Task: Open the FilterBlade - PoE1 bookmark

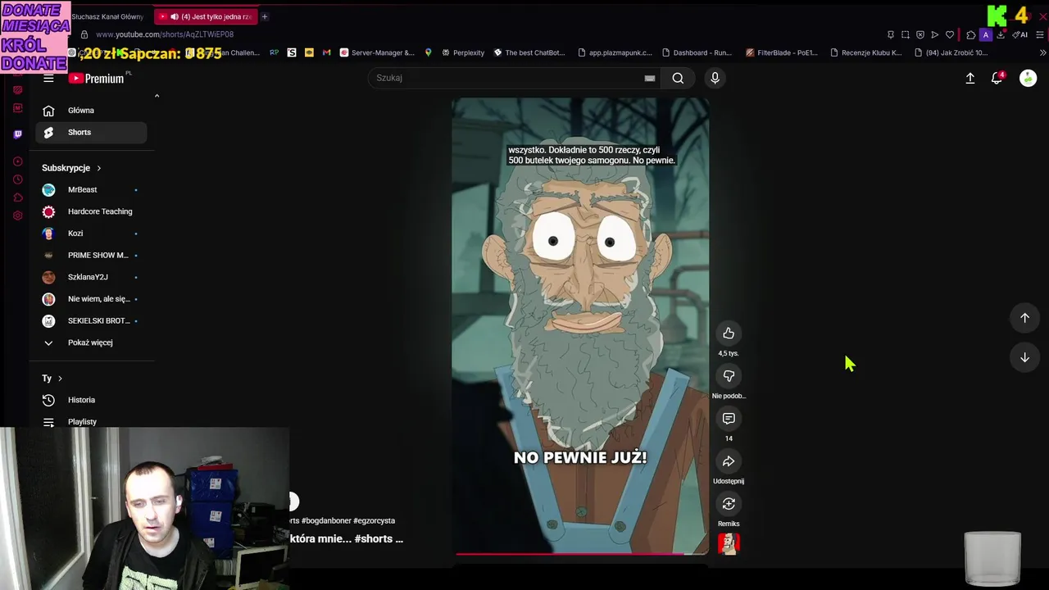Action: pos(782,52)
